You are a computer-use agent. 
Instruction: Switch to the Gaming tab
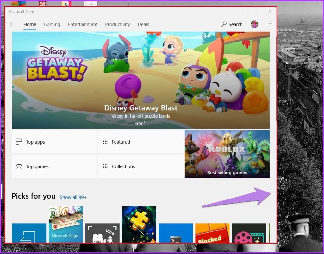click(52, 24)
